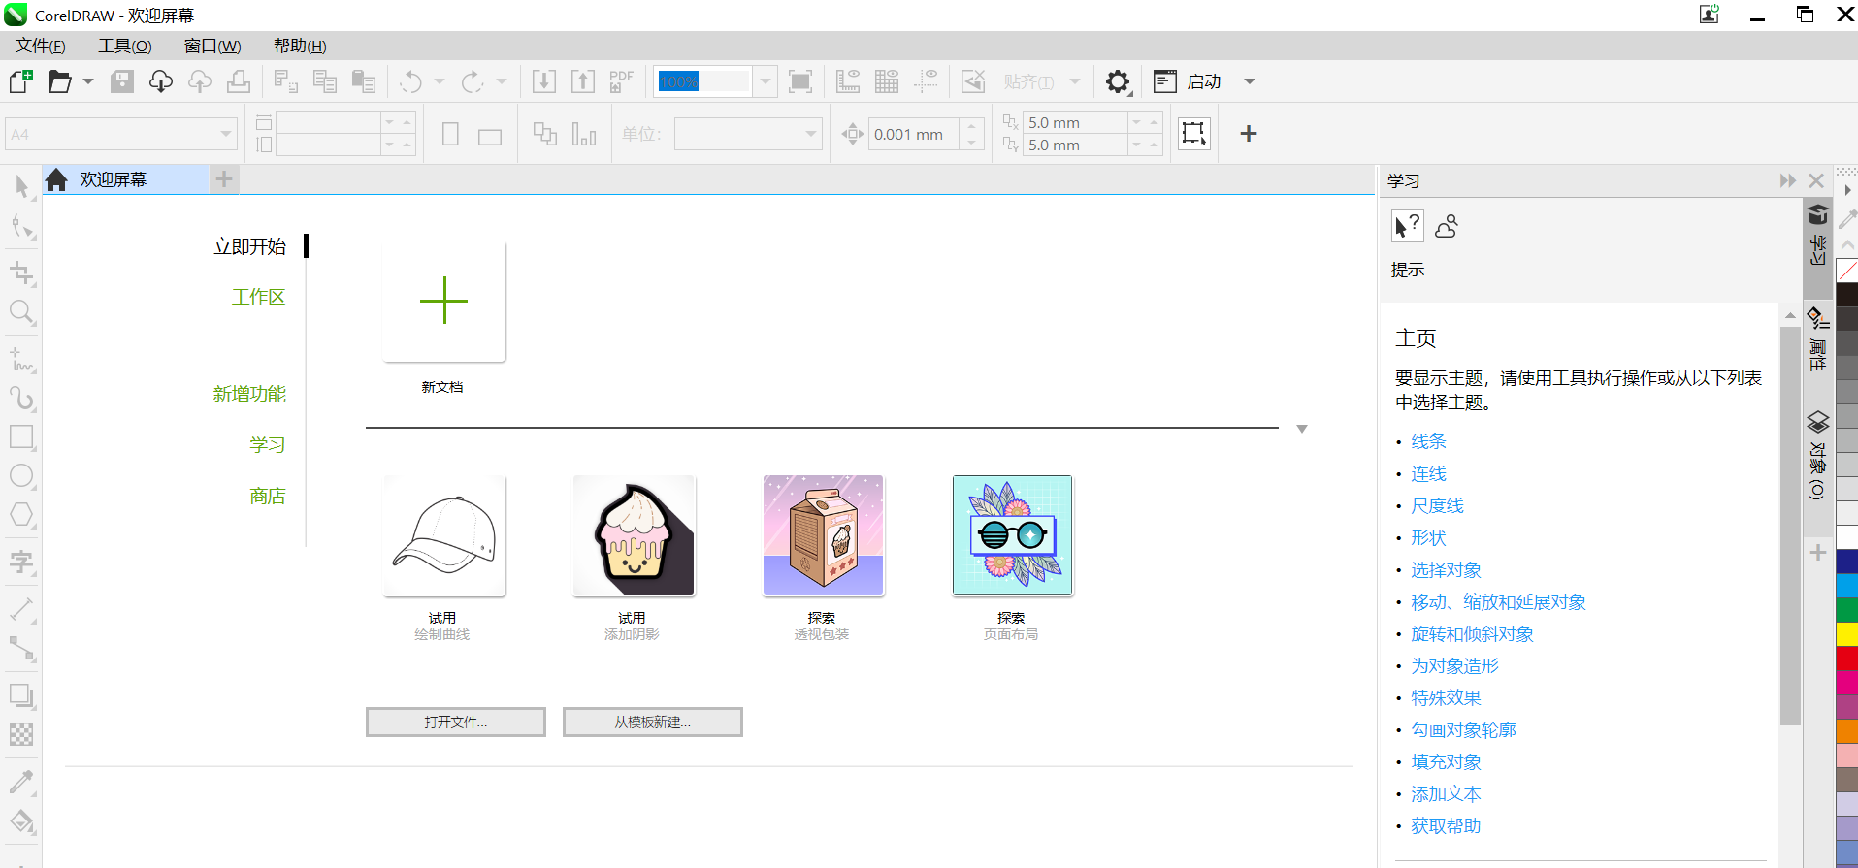Open the 新文档 plus thumbnail
Image resolution: width=1858 pixels, height=868 pixels.
[x=444, y=302]
